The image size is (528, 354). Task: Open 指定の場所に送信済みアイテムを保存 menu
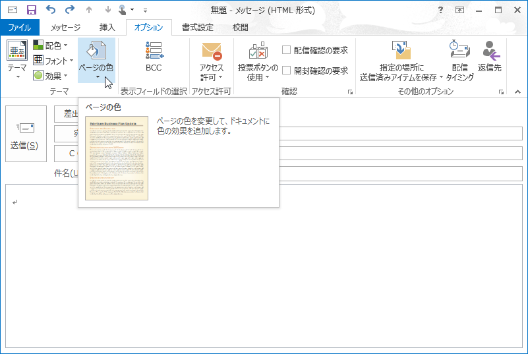coord(401,61)
